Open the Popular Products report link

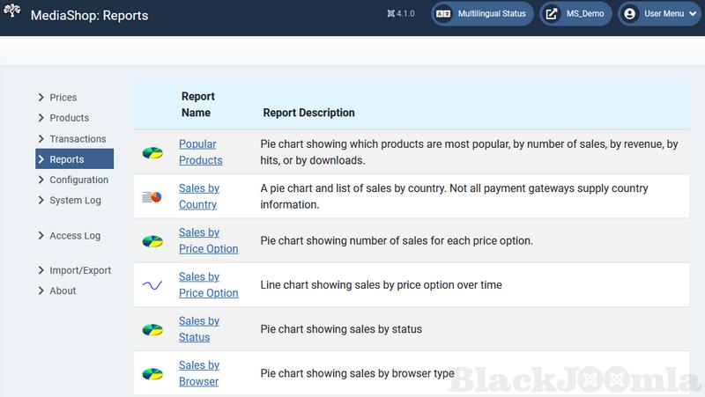[200, 152]
